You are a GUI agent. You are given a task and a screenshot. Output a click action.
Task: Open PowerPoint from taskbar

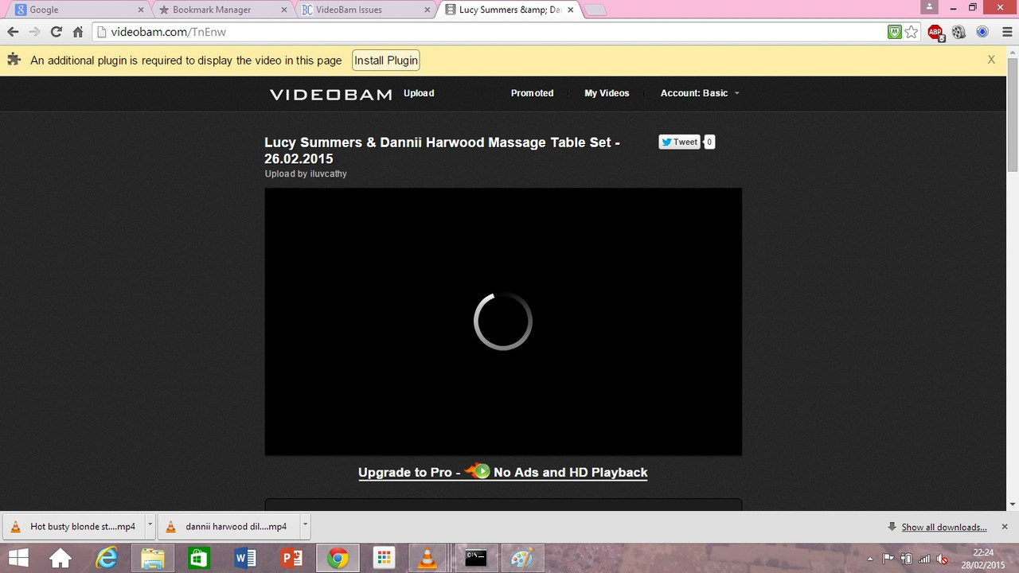pyautogui.click(x=291, y=559)
